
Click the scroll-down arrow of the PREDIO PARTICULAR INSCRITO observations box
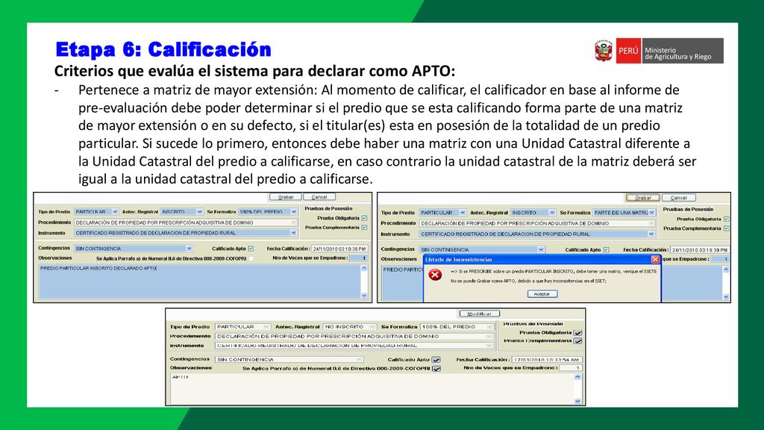pos(364,296)
